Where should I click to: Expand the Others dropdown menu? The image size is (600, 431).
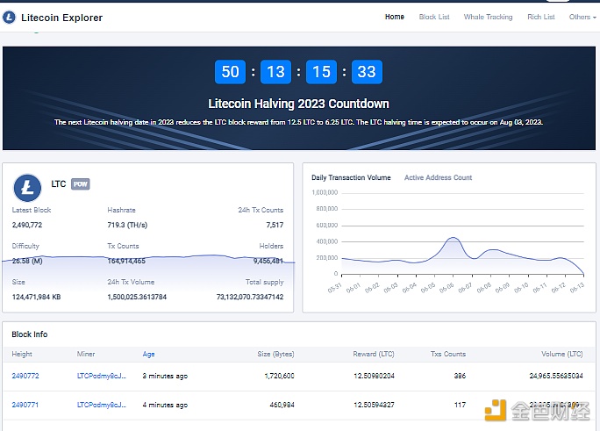pos(582,17)
